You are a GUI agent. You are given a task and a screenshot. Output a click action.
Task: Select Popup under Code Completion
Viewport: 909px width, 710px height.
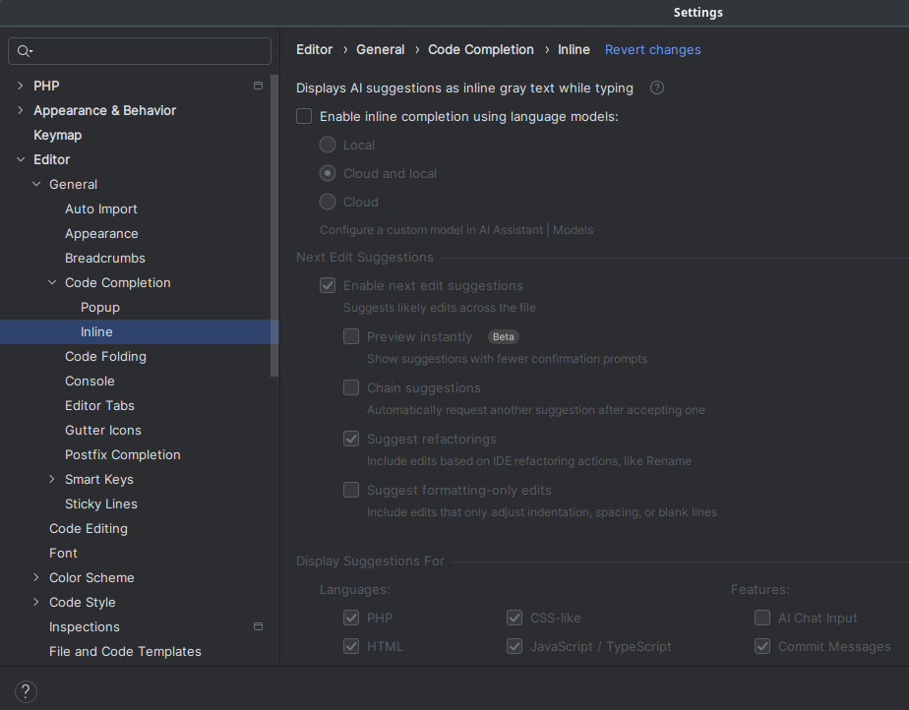pyautogui.click(x=100, y=307)
